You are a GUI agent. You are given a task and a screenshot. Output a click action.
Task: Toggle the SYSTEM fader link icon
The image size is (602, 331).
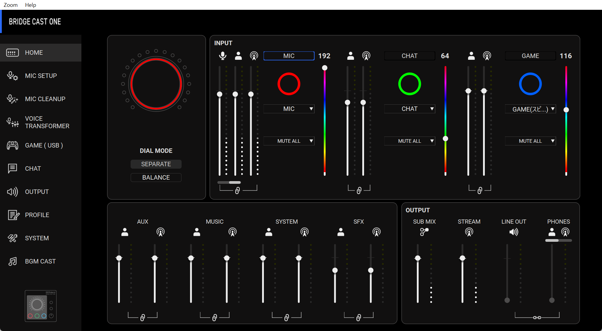point(287,318)
